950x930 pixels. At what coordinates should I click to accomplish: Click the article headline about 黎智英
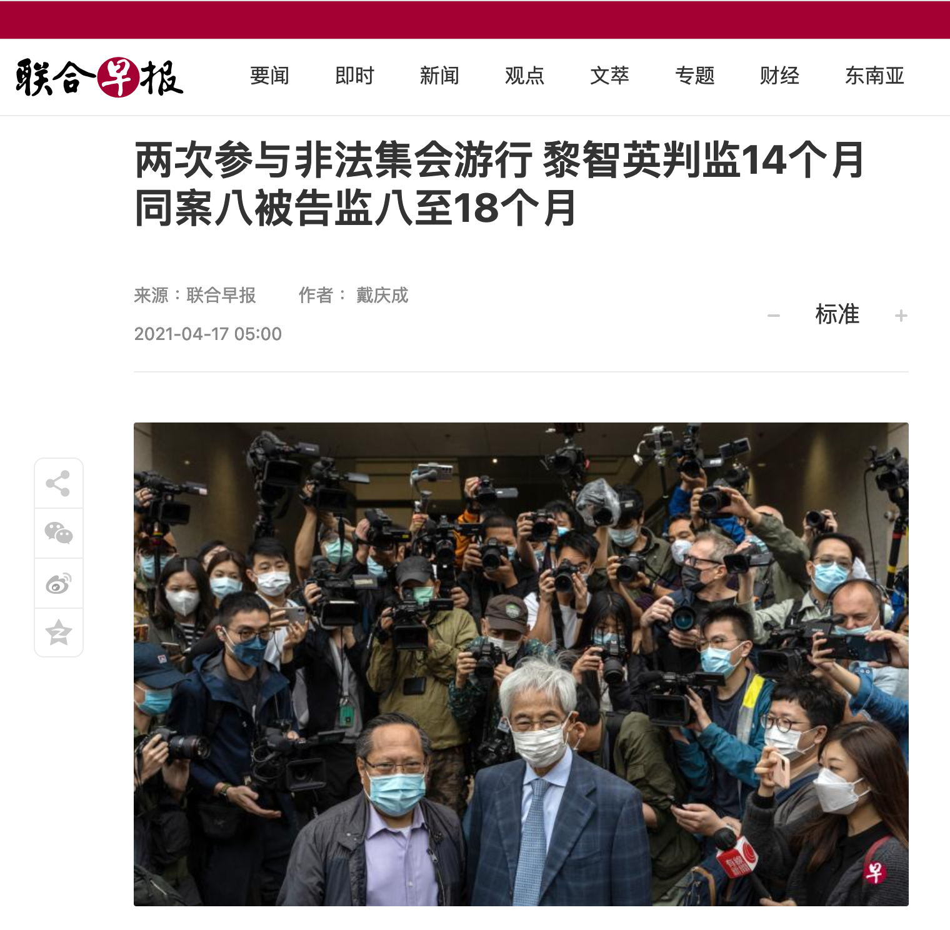(499, 184)
